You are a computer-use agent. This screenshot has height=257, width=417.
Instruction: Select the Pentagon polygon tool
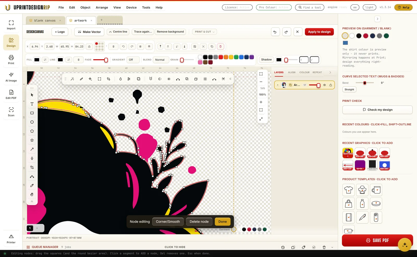(32, 131)
